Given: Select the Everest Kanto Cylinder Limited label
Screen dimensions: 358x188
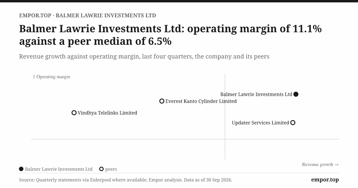Looking at the screenshot, I should pos(201,101).
